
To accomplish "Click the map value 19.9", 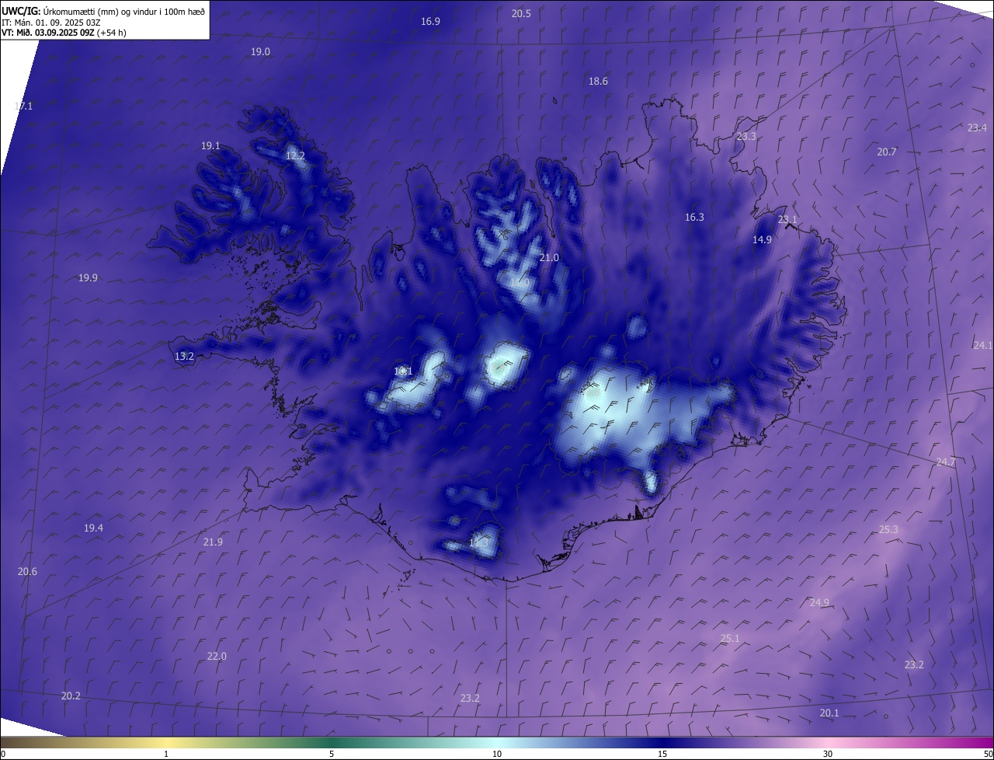I will (x=89, y=278).
